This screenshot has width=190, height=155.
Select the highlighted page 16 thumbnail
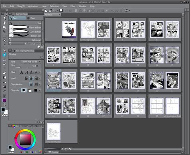pyautogui.click(x=54, y=81)
